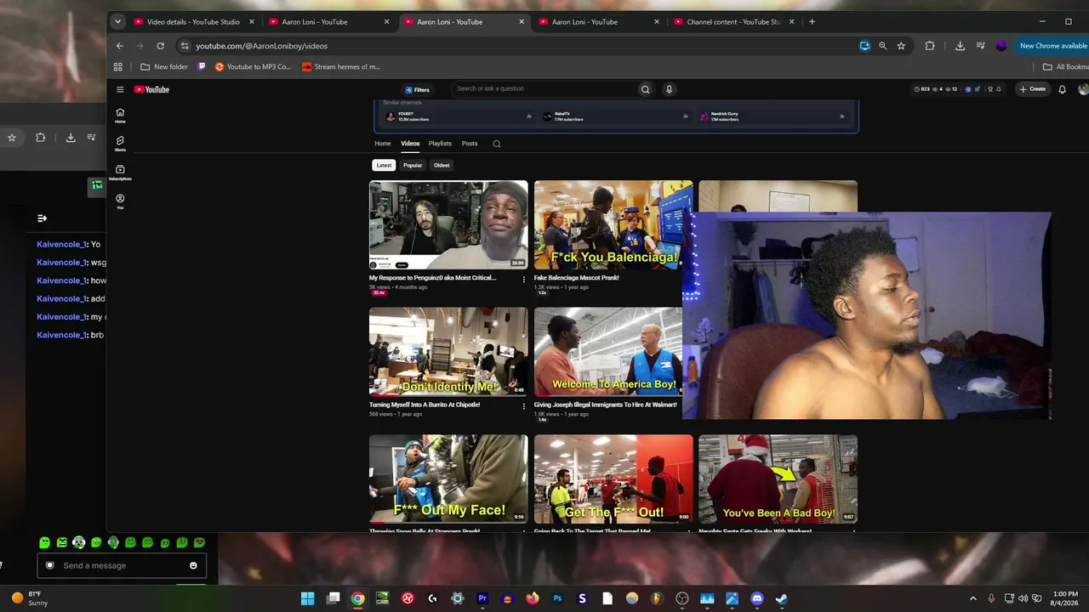This screenshot has height=612, width=1089.
Task: Open the channel Playlists tab
Action: 440,144
